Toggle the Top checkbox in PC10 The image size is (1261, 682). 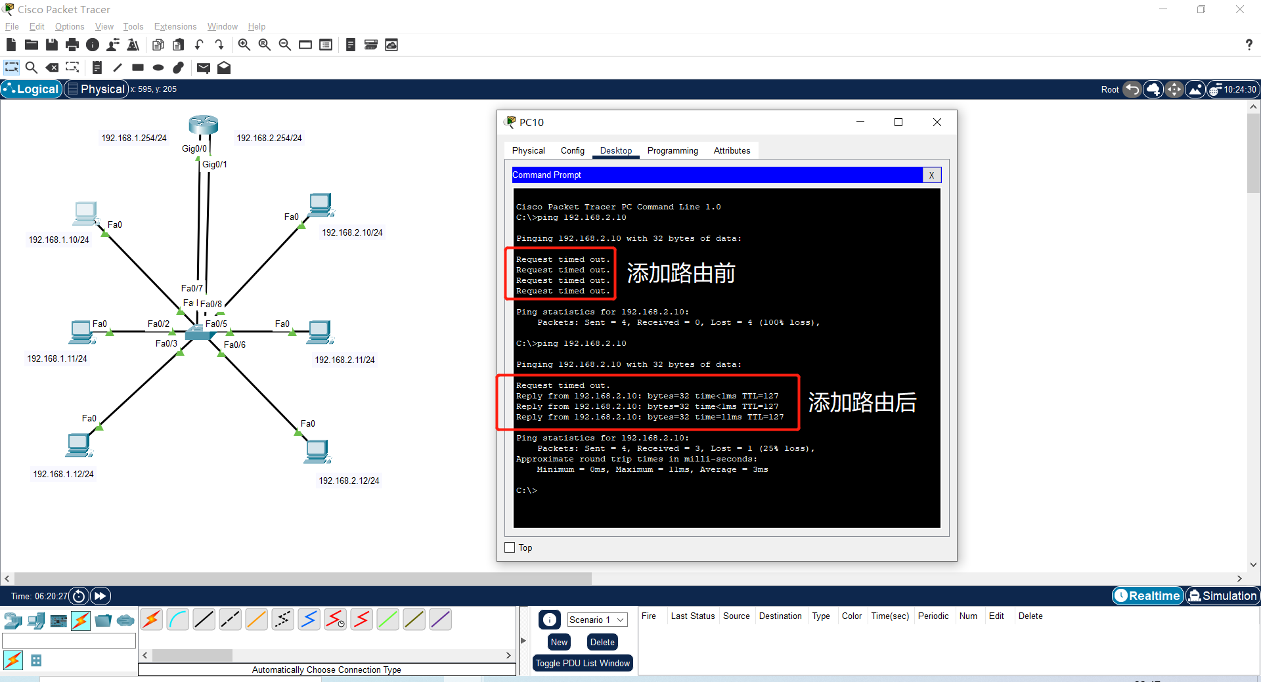(510, 547)
